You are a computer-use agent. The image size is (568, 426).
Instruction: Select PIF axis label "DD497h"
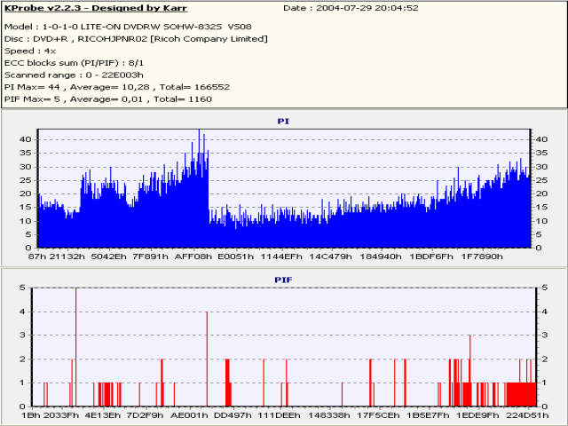pos(233,415)
